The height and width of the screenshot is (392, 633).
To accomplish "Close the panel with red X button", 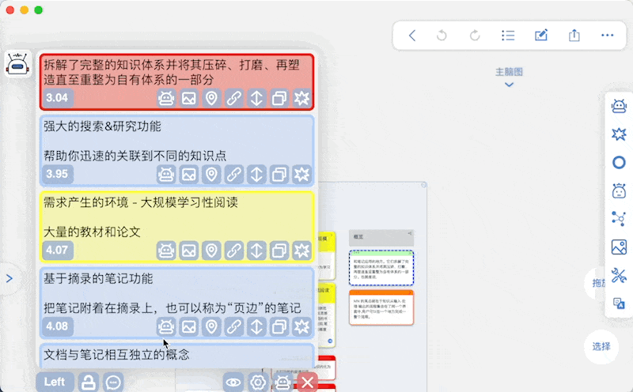I will point(307,382).
